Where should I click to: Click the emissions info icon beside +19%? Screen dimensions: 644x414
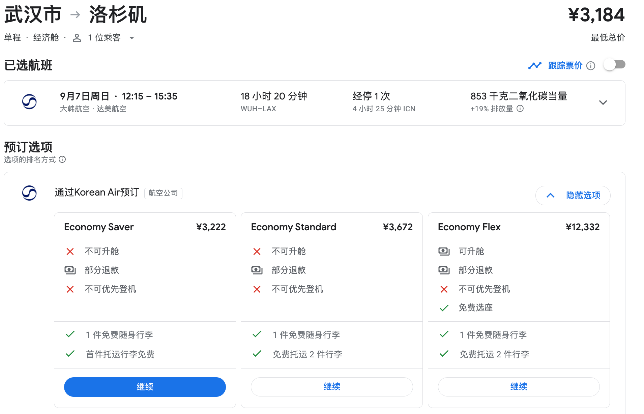coord(520,109)
